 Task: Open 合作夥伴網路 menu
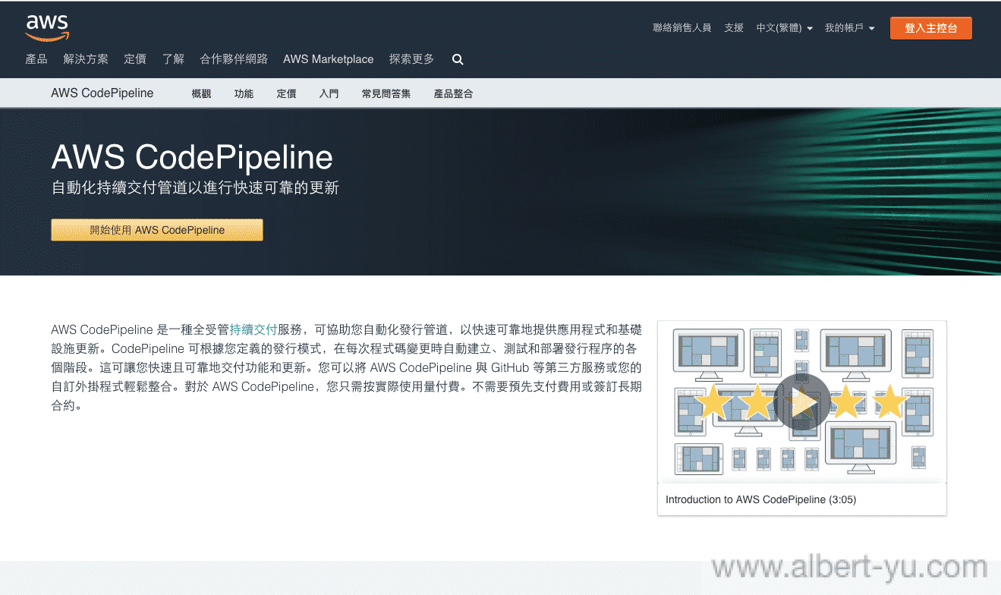pos(234,59)
